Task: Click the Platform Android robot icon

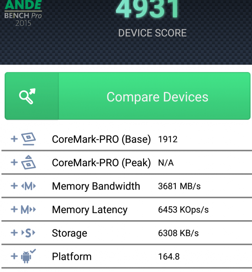Action: (28, 256)
